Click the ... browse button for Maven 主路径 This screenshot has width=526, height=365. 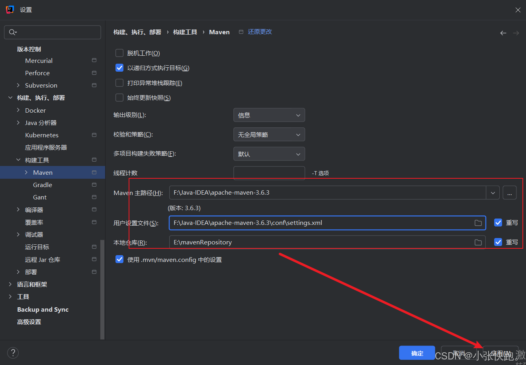tap(510, 193)
